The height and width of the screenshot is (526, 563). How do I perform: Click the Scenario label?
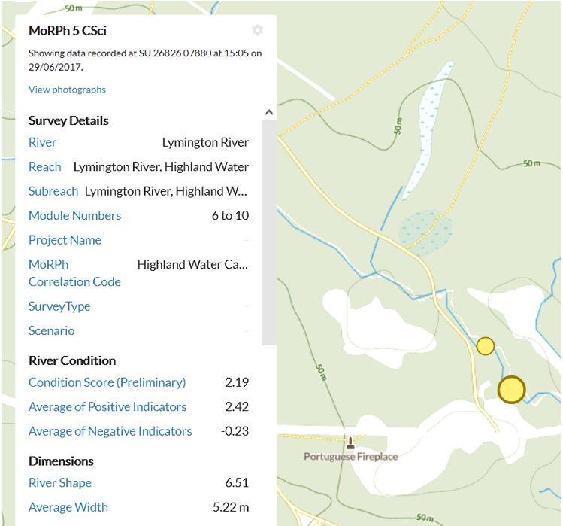[52, 331]
